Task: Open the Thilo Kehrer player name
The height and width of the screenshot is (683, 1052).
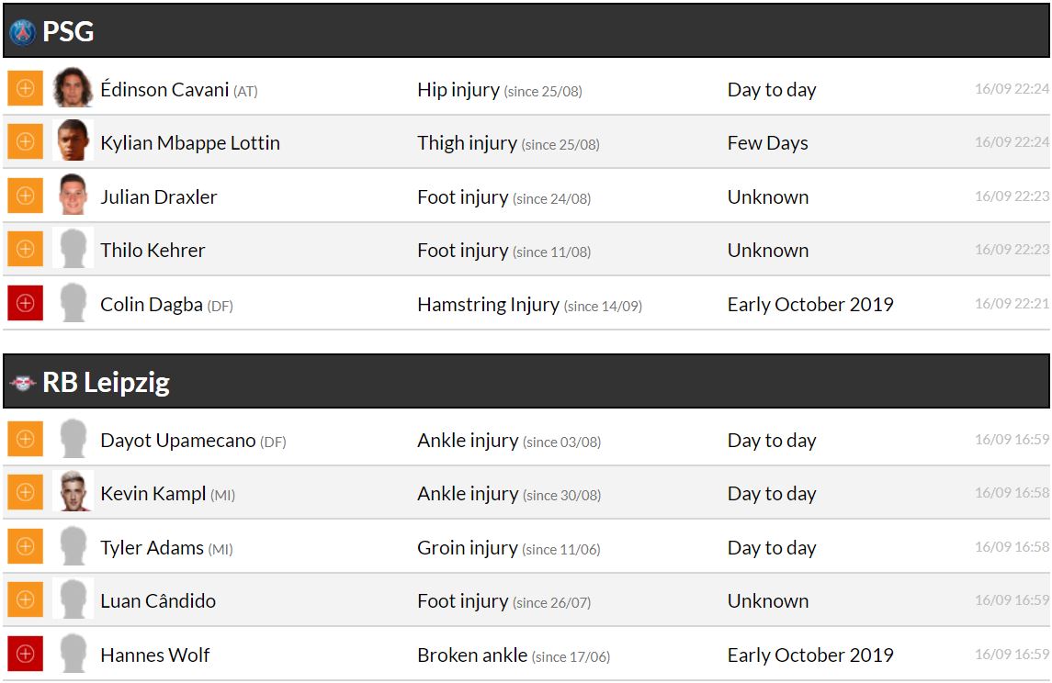Action: (153, 251)
